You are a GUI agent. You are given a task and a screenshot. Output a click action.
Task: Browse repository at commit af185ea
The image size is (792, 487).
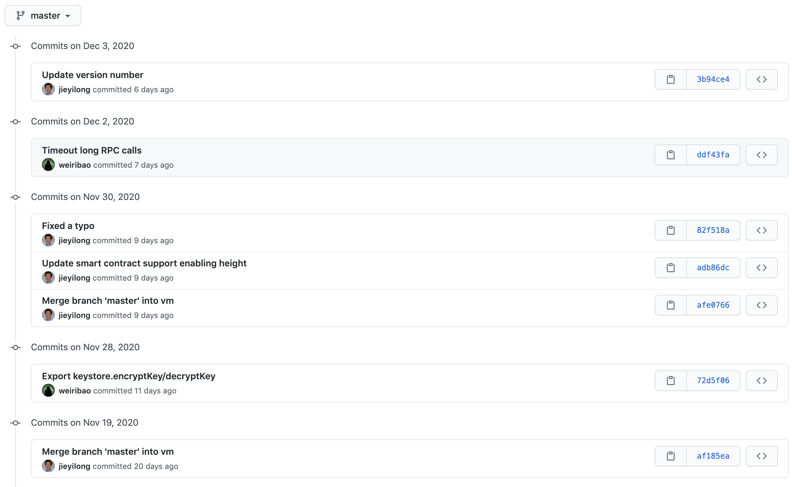[x=761, y=456]
